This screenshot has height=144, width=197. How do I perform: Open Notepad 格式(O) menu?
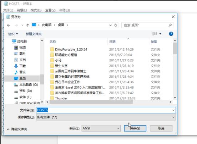36,10
